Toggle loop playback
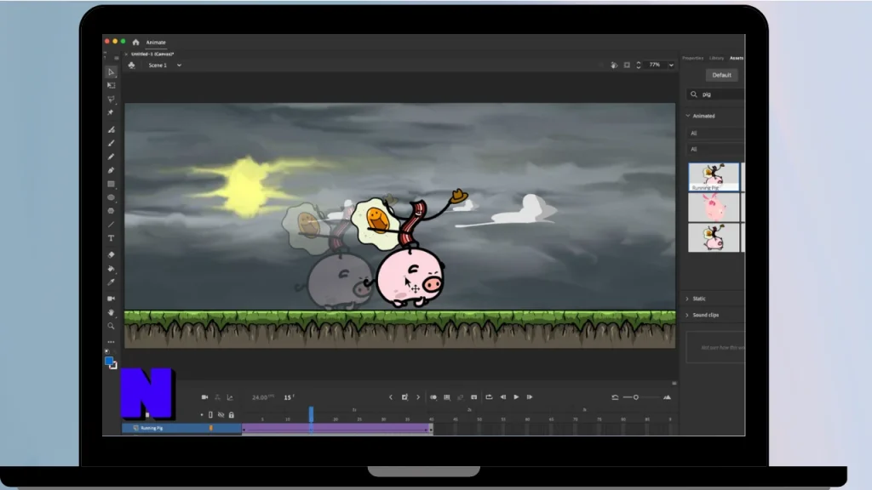The image size is (872, 490). [x=489, y=397]
